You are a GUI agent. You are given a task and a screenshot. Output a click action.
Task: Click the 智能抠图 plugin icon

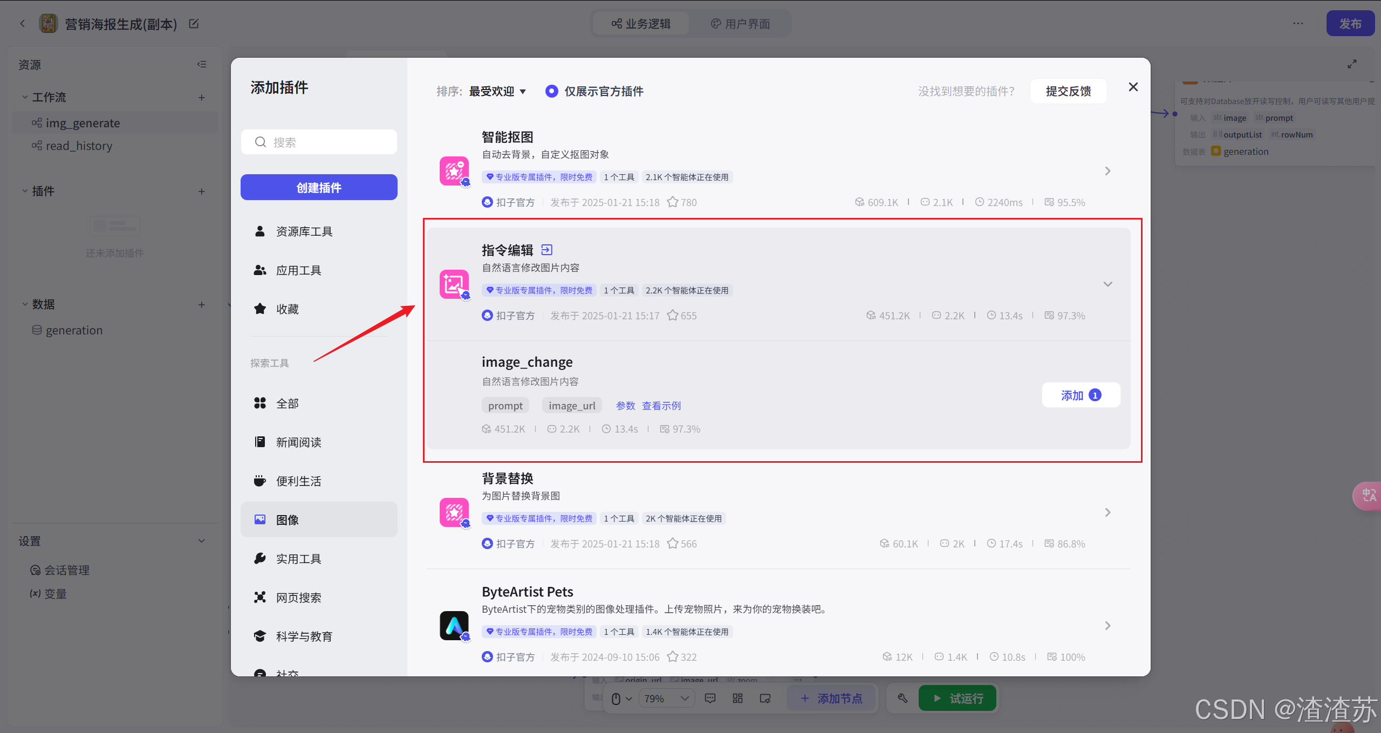454,171
